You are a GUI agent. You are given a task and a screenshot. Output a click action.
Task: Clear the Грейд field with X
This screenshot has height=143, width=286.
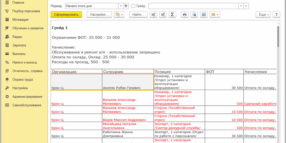click(246, 6)
